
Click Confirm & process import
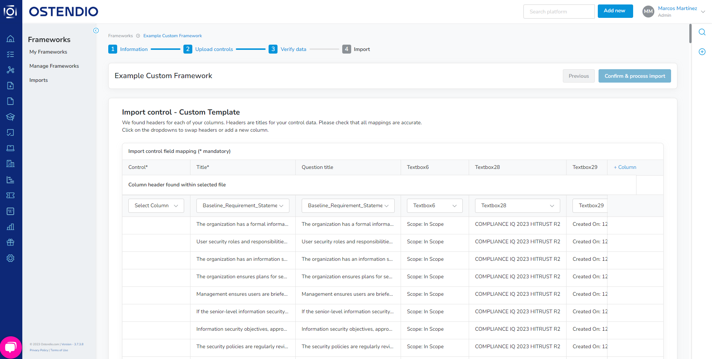pyautogui.click(x=634, y=76)
